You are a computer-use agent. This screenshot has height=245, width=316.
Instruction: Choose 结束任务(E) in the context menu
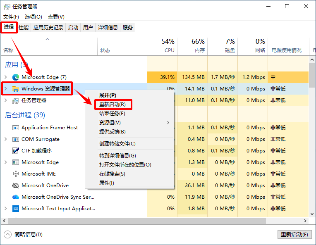point(129,114)
